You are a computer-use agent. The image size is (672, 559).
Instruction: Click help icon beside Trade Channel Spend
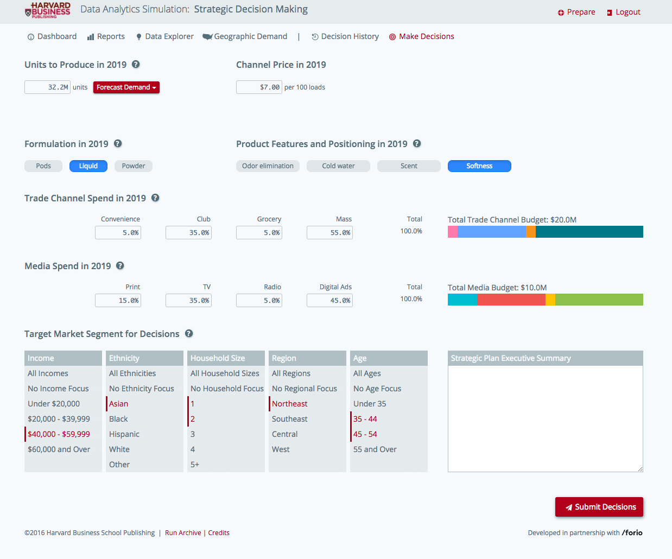[155, 198]
